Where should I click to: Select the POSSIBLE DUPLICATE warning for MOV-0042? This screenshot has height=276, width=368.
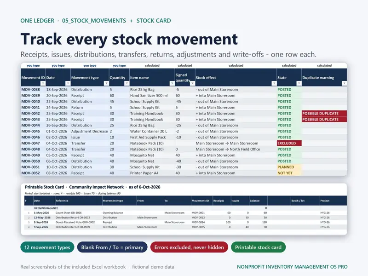[x=324, y=113]
